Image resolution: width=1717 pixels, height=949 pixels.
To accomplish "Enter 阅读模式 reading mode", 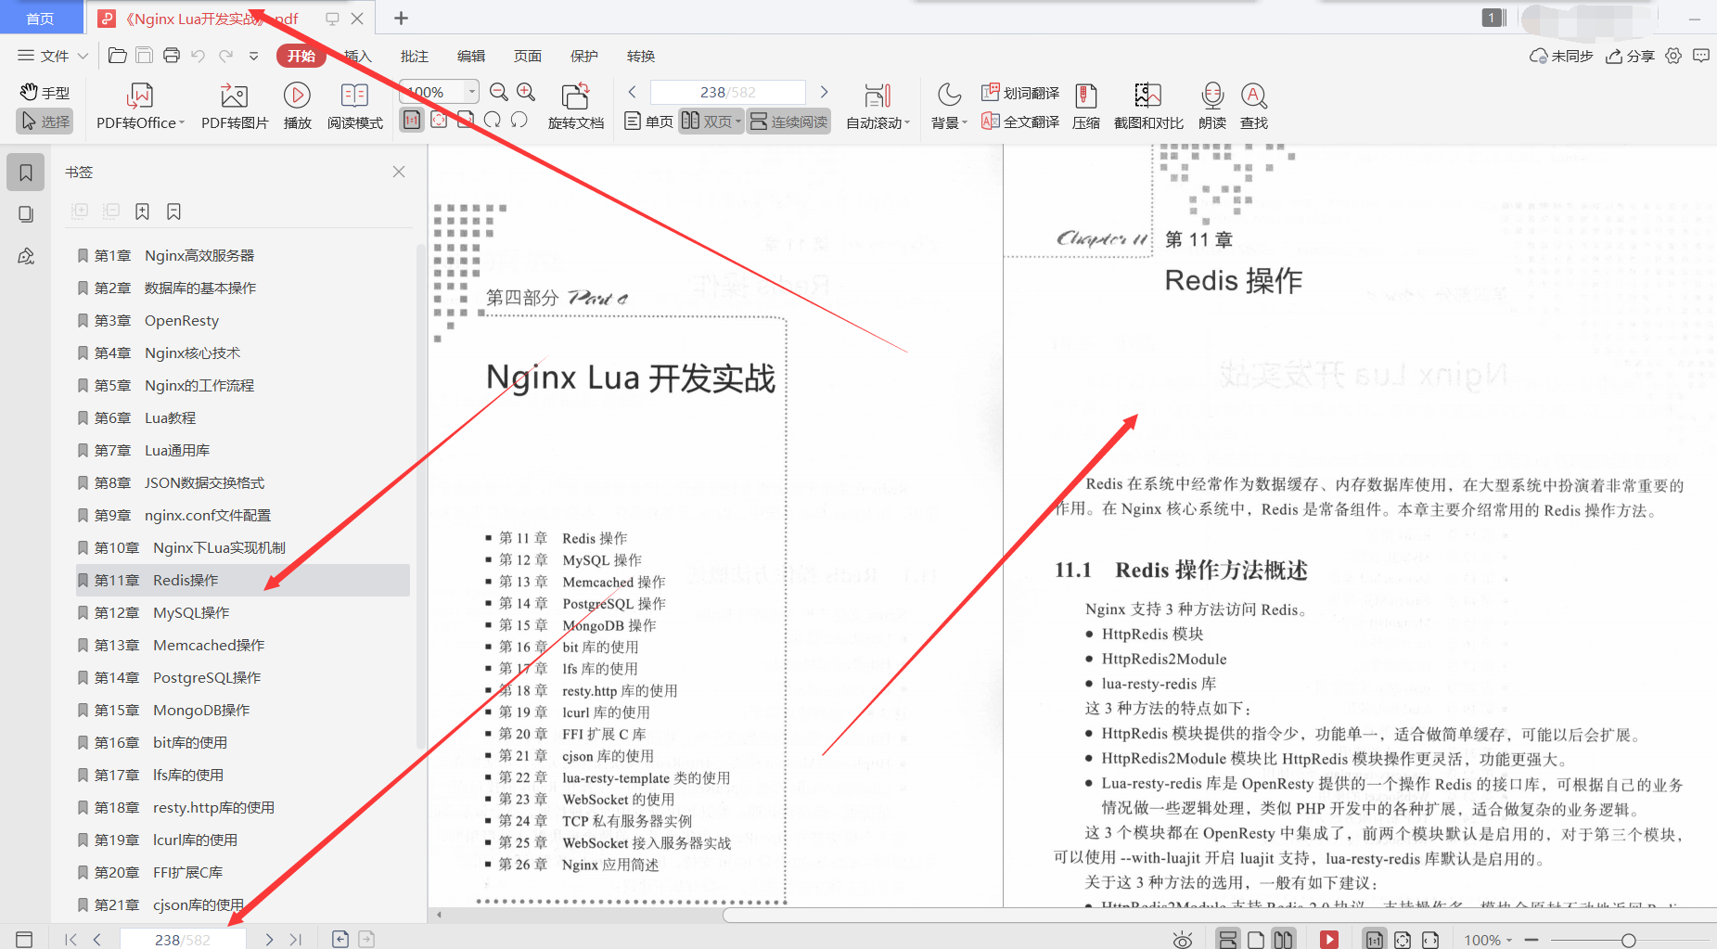I will [353, 105].
